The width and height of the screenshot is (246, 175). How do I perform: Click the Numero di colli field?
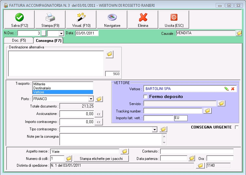(57, 158)
